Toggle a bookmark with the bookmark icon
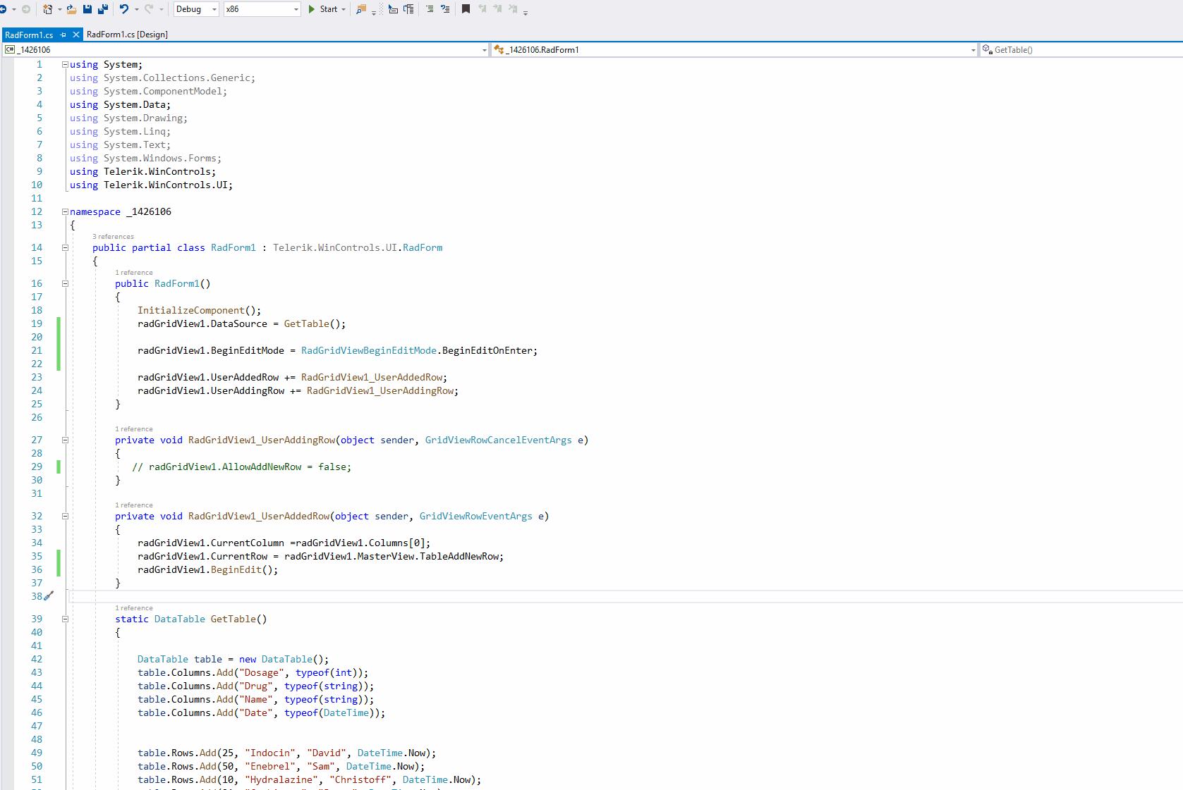Image resolution: width=1183 pixels, height=790 pixels. [x=466, y=9]
